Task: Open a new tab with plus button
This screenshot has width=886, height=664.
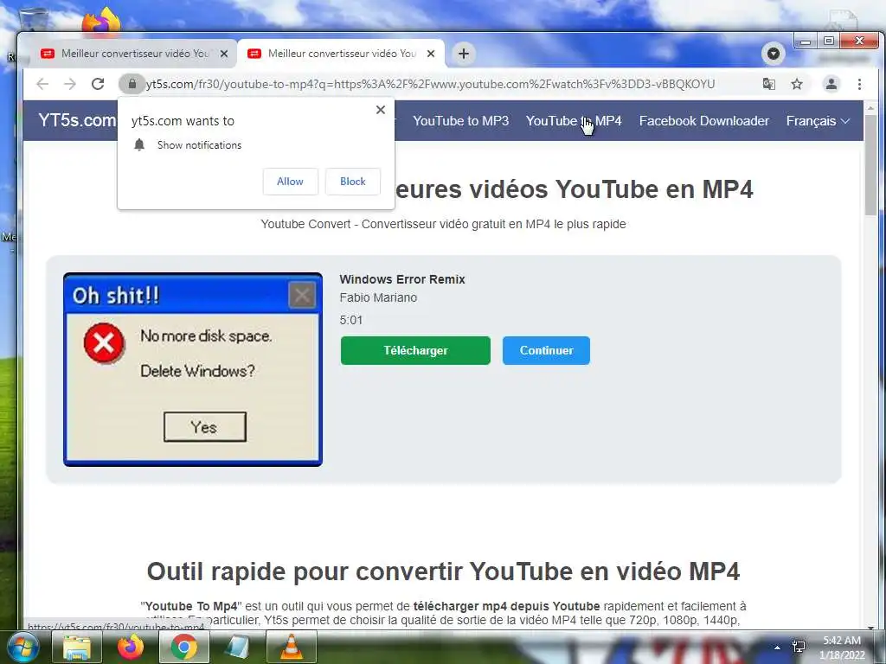Action: coord(464,54)
